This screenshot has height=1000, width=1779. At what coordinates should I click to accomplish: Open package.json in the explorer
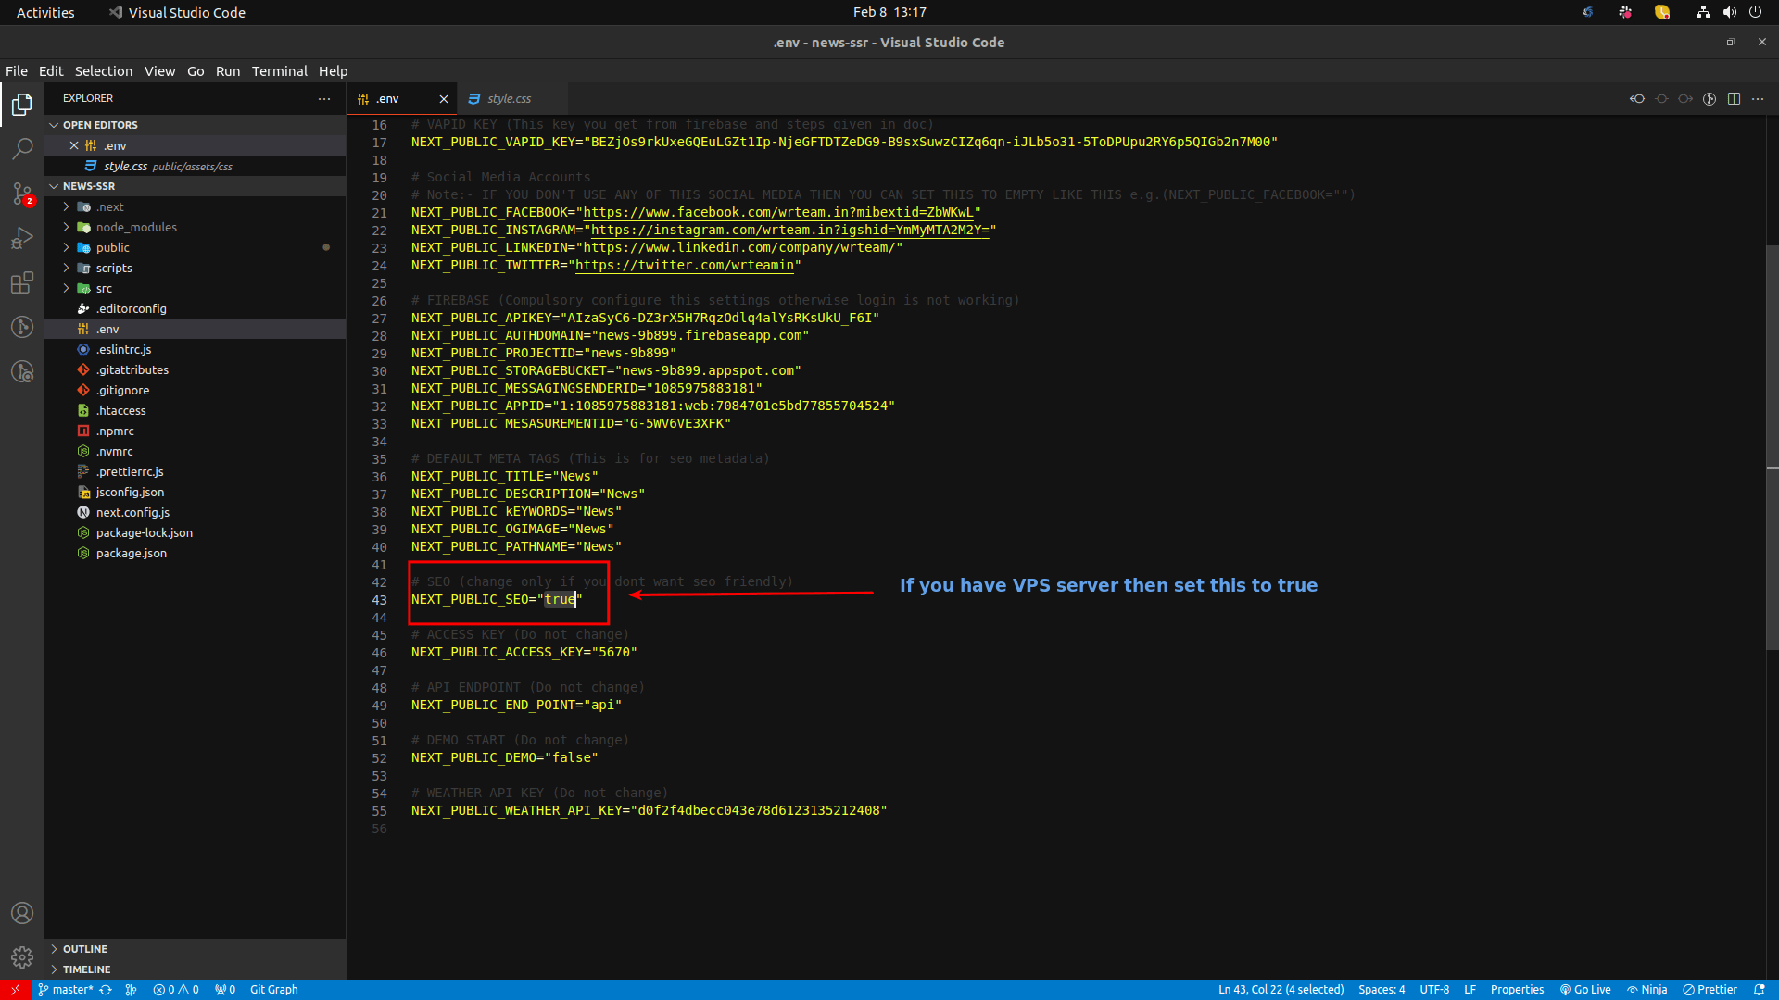coord(131,553)
